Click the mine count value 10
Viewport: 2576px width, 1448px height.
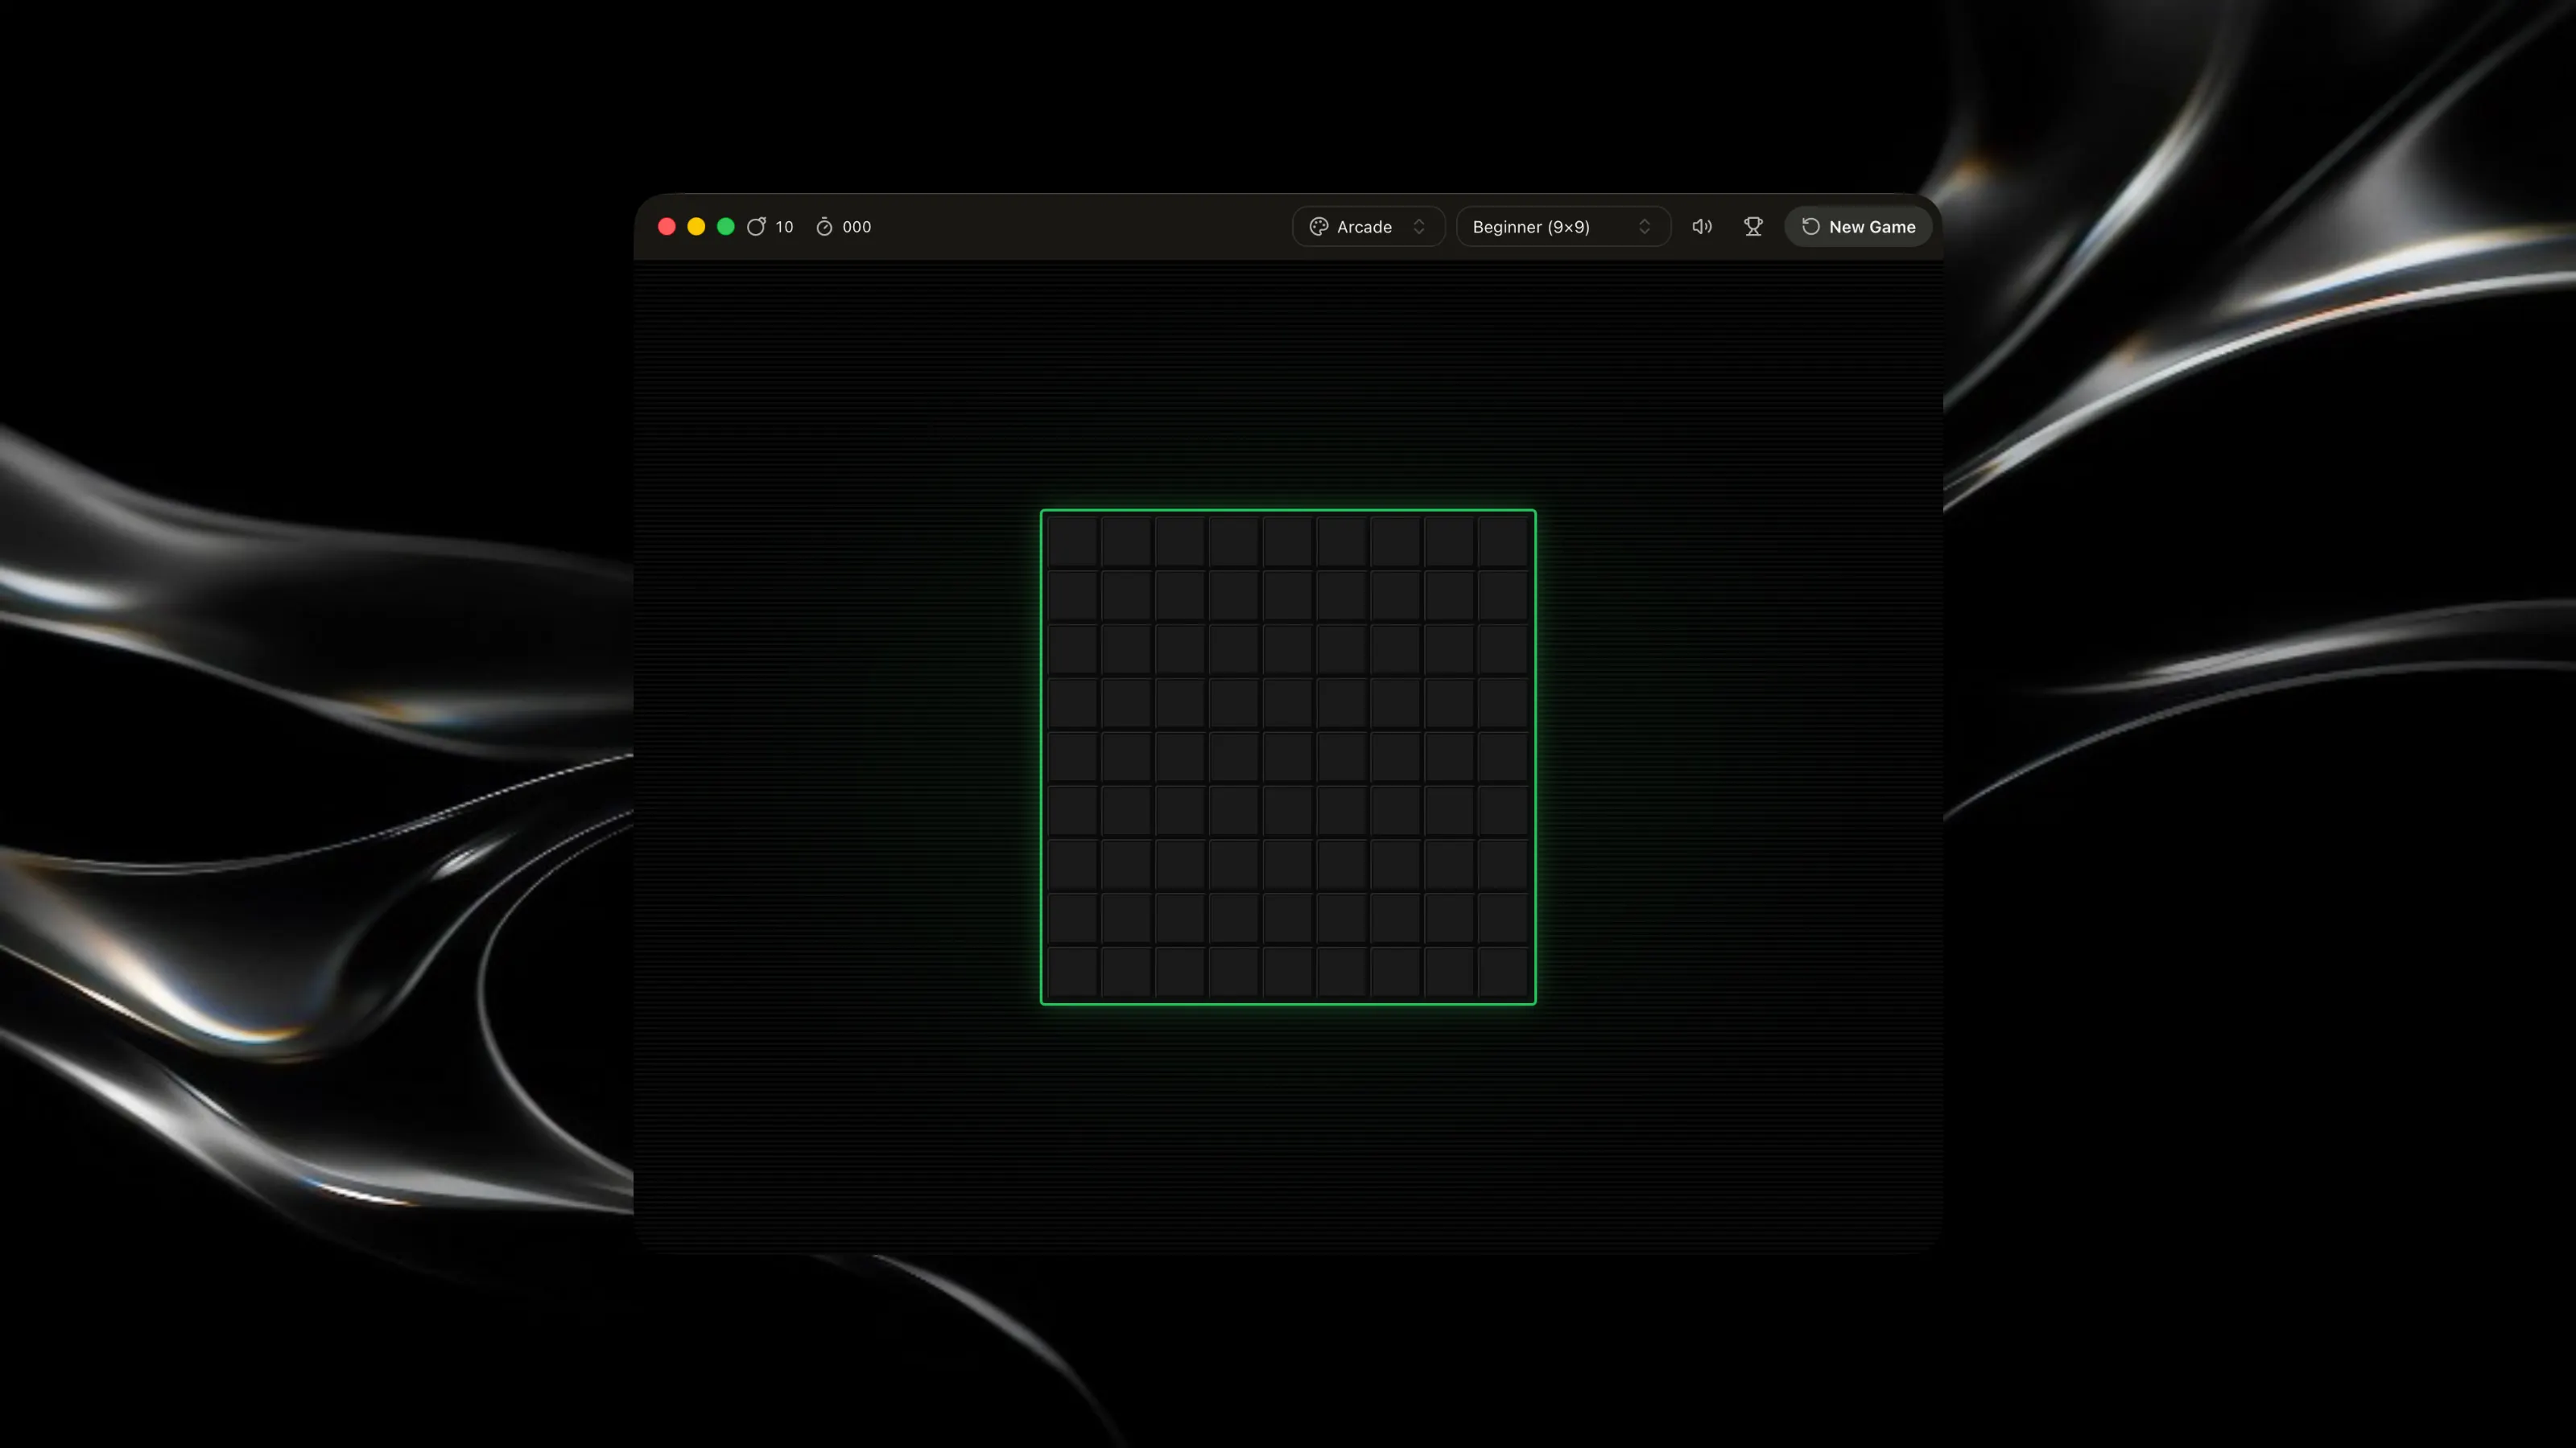(x=784, y=227)
